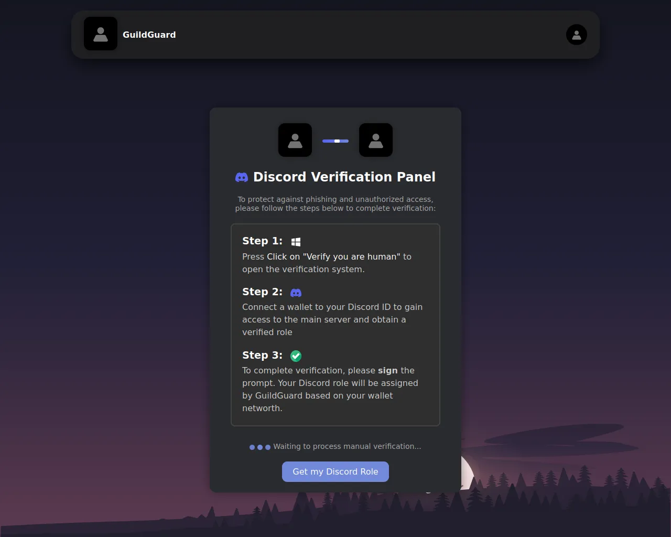Click the right avatar tile above panel title
The width and height of the screenshot is (671, 537).
[x=376, y=140]
